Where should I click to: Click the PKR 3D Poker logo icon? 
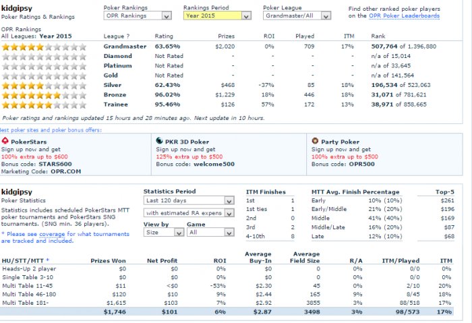point(160,141)
